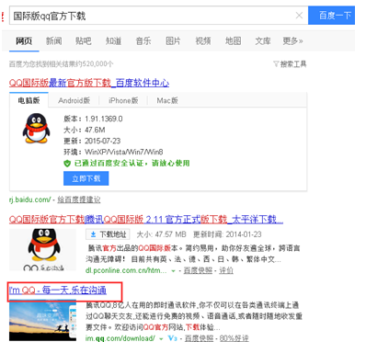This screenshot has height=342, width=366.
Task: Open QQ国际版最新官方版下载_百度软件中心 result
Action: 89,83
